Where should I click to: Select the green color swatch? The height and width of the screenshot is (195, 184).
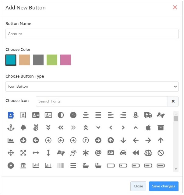click(52, 60)
